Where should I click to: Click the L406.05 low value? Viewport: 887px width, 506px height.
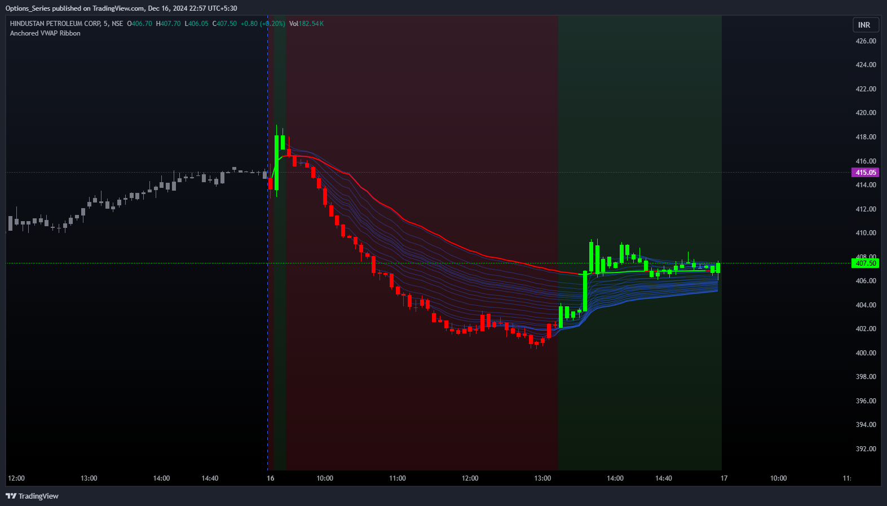(197, 24)
